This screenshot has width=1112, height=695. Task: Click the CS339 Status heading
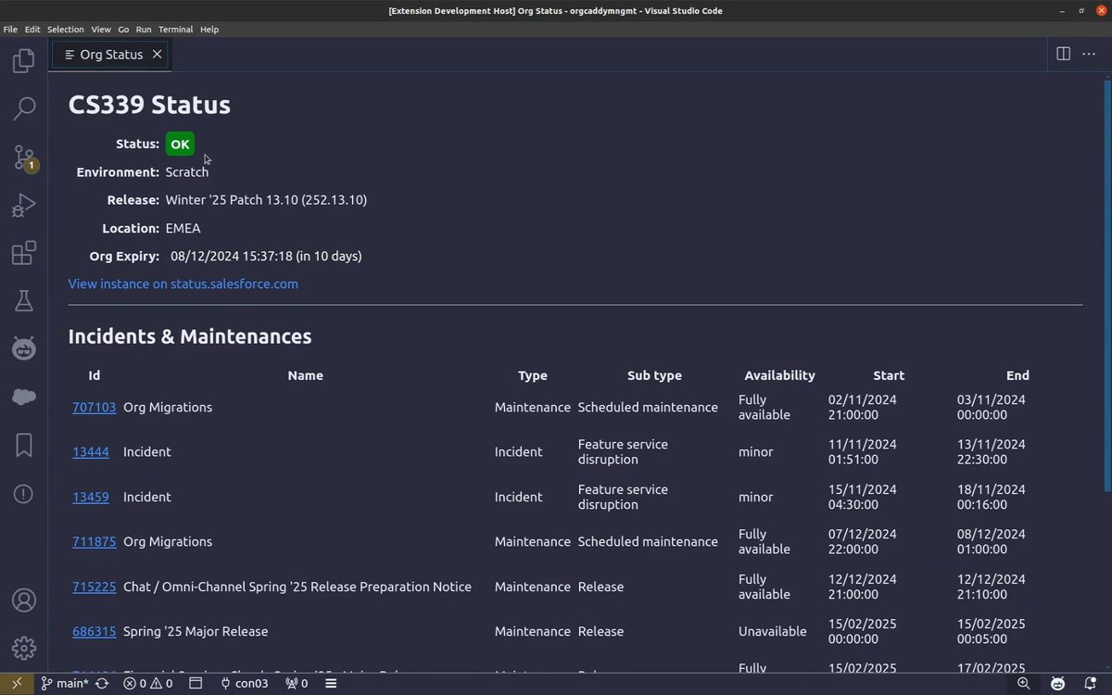click(x=149, y=105)
